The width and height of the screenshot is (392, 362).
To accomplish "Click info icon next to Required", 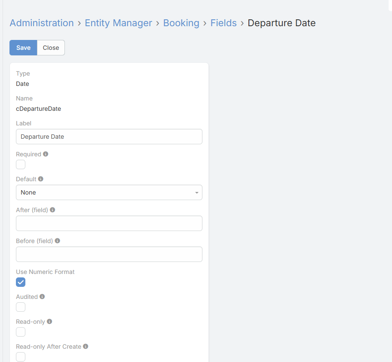I will (46, 154).
